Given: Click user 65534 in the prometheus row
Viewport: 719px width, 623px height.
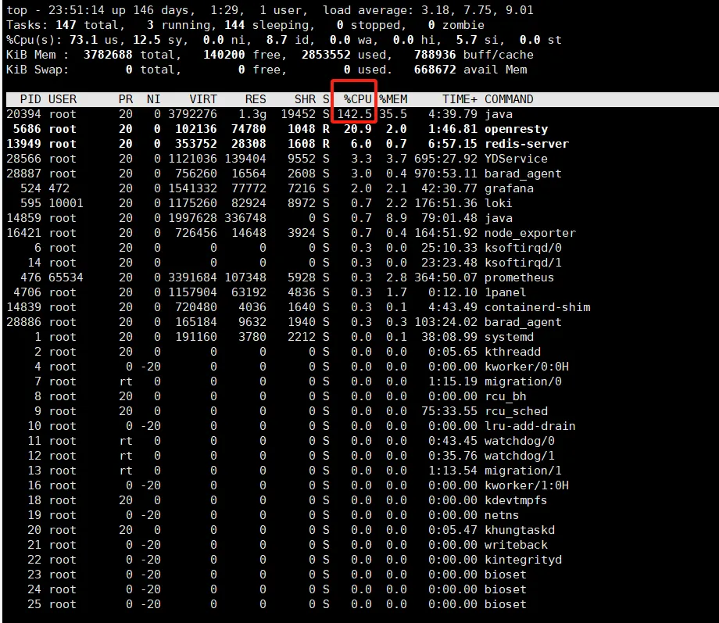Looking at the screenshot, I should [66, 277].
